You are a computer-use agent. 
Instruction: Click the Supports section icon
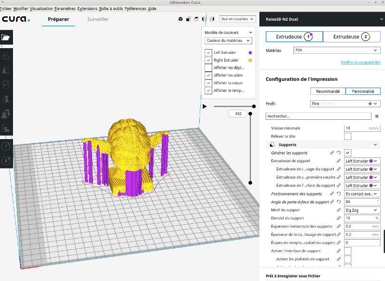coord(272,144)
